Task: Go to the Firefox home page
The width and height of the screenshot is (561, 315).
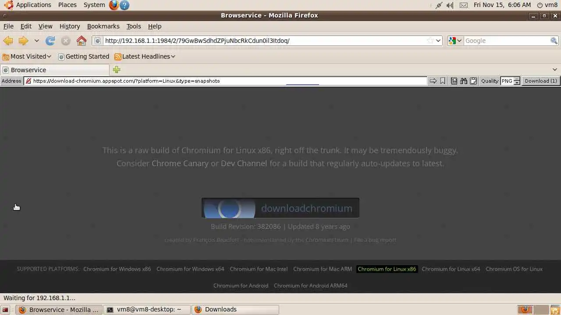Action: [x=82, y=41]
